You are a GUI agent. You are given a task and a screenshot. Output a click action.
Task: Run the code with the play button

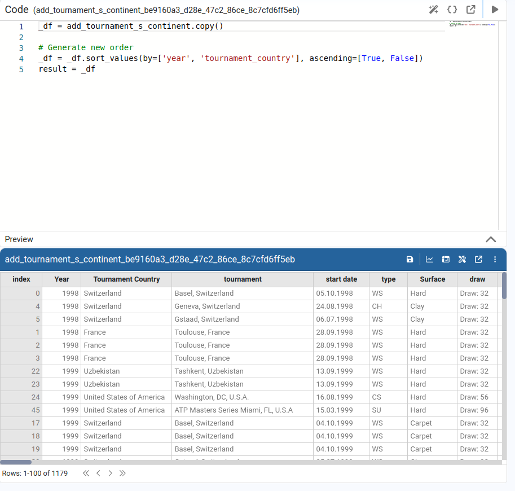click(495, 10)
